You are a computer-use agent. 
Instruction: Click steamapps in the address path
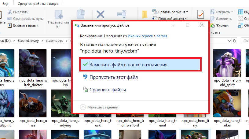point(54,41)
